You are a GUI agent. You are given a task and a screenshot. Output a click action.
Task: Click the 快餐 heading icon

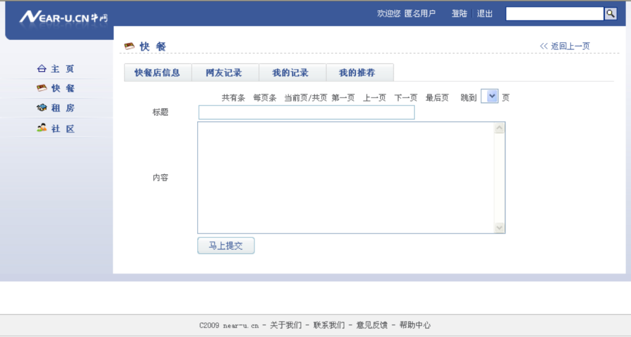tap(129, 46)
